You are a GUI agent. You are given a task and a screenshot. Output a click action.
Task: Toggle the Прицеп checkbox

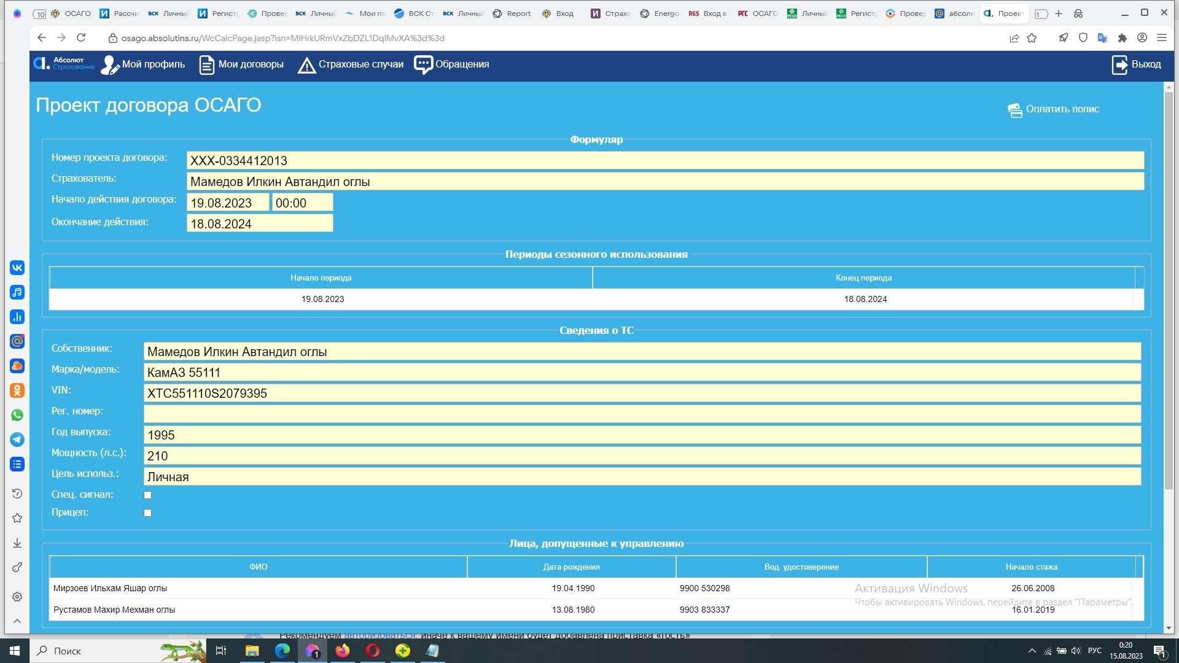coord(147,513)
